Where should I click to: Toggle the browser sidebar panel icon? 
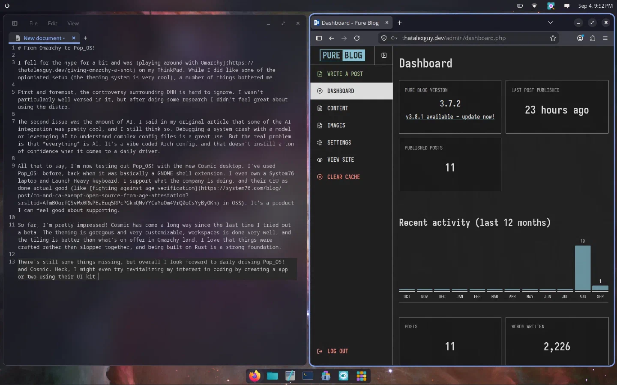pos(319,38)
